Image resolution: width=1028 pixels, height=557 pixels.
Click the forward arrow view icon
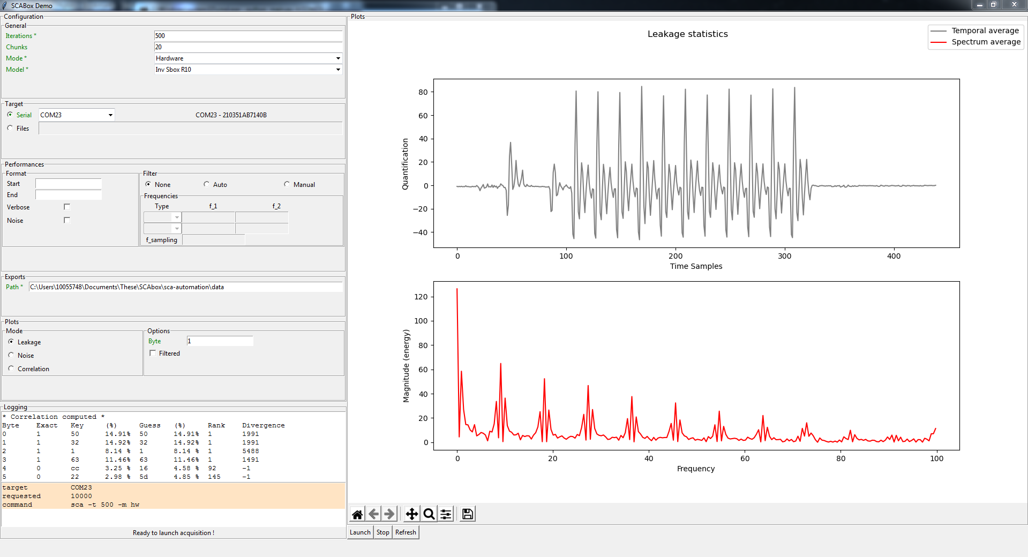point(389,514)
